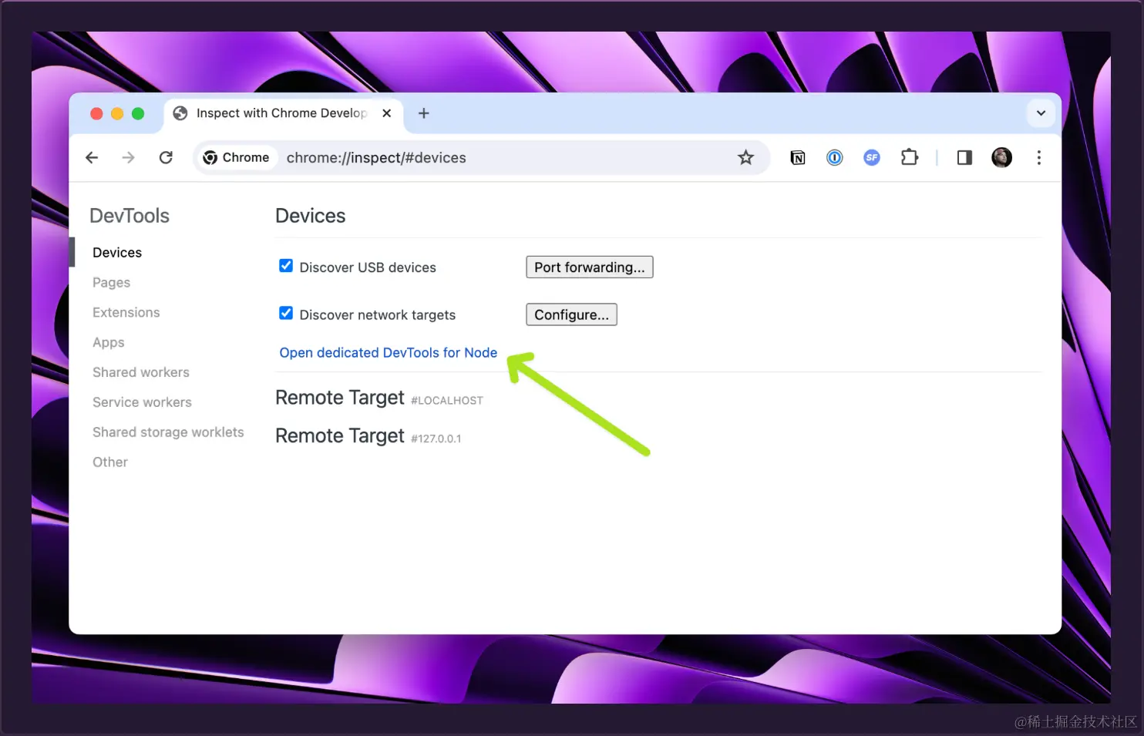The height and width of the screenshot is (736, 1144).
Task: Open a new tab with the plus button
Action: 424,113
